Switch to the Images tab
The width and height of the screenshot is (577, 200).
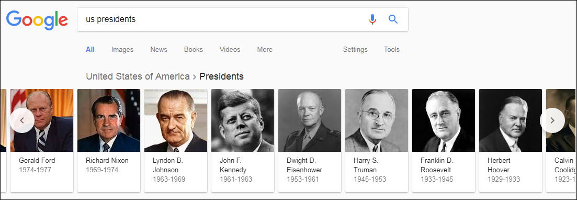(122, 49)
